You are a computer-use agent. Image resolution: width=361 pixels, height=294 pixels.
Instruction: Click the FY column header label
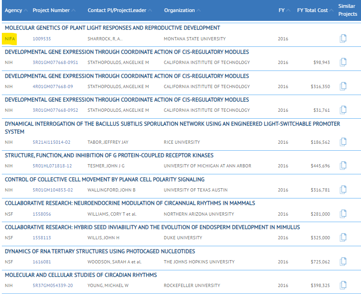point(282,10)
